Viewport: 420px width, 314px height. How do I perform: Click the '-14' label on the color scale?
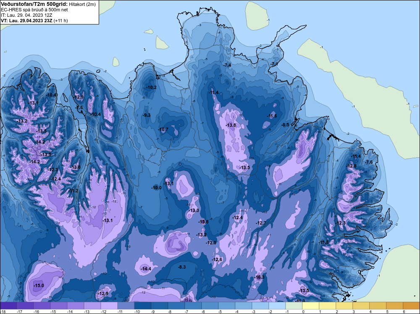coord(70,311)
